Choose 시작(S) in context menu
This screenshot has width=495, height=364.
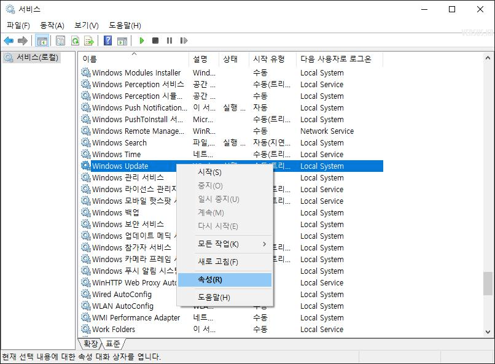point(225,172)
